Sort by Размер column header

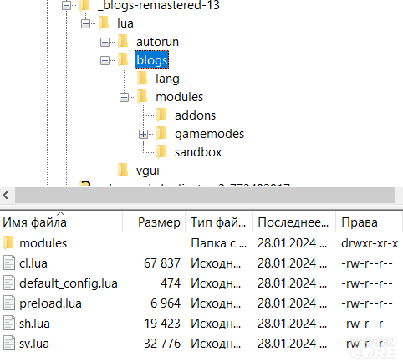154,222
